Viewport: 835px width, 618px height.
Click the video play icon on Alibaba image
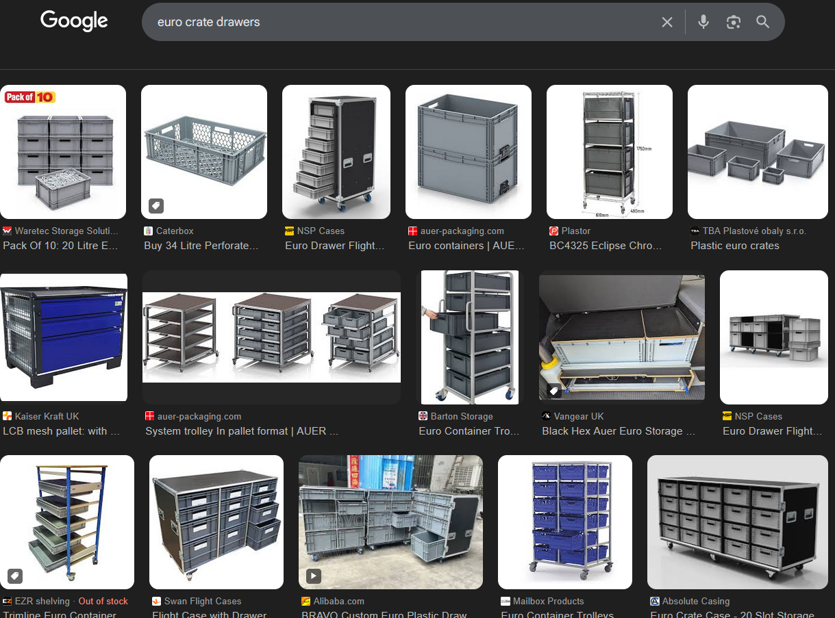click(x=313, y=576)
